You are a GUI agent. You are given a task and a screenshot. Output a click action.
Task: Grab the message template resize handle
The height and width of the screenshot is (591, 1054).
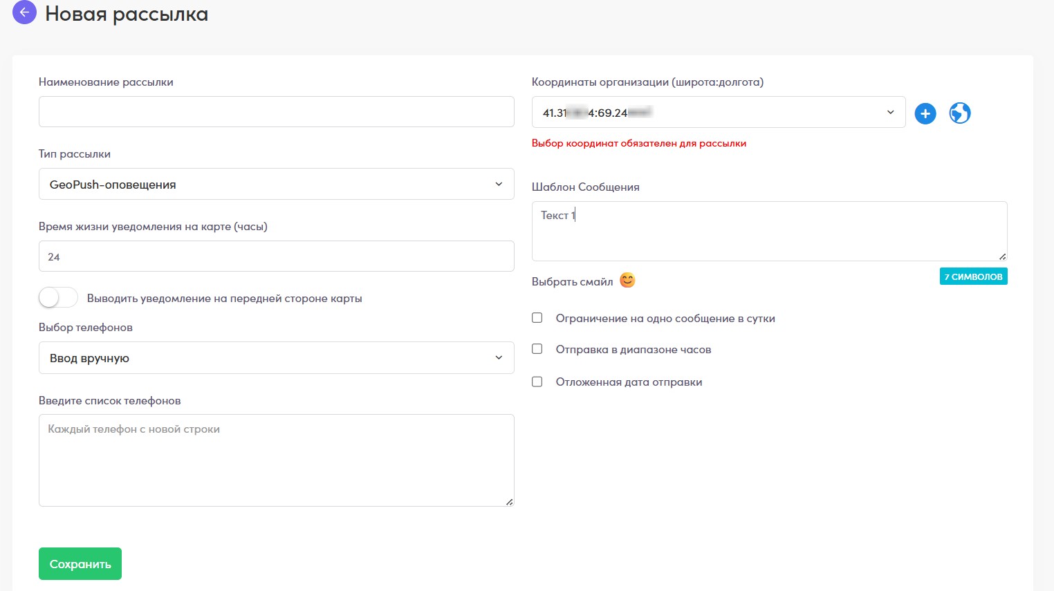click(1002, 256)
